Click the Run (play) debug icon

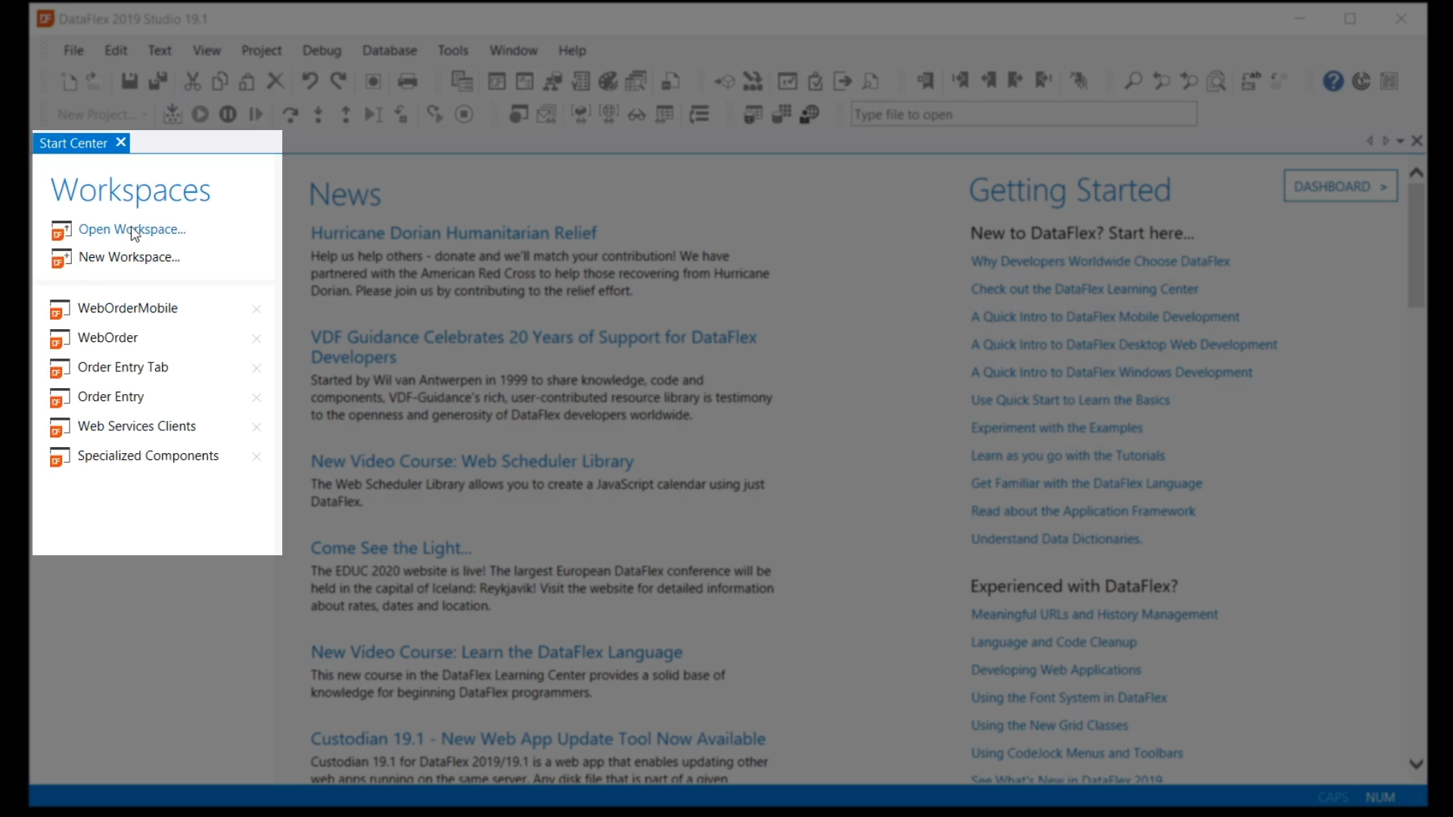201,114
